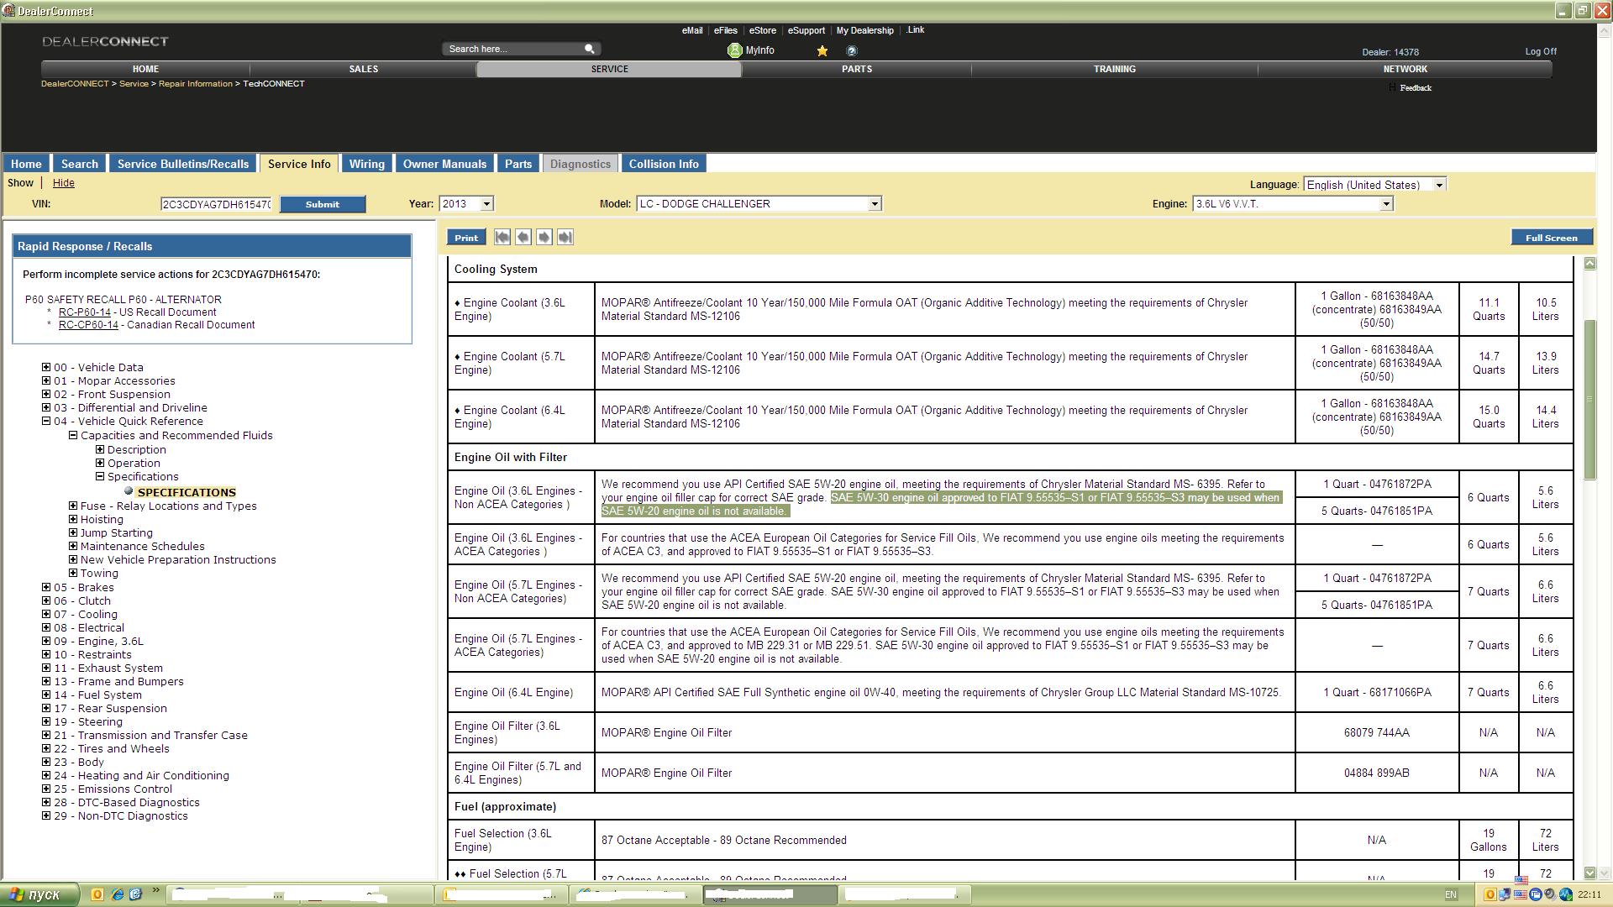Click the EN language indicator in taskbar
The height and width of the screenshot is (907, 1613).
click(x=1451, y=894)
